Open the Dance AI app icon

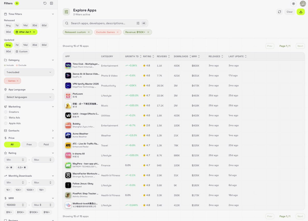[x=68, y=75]
